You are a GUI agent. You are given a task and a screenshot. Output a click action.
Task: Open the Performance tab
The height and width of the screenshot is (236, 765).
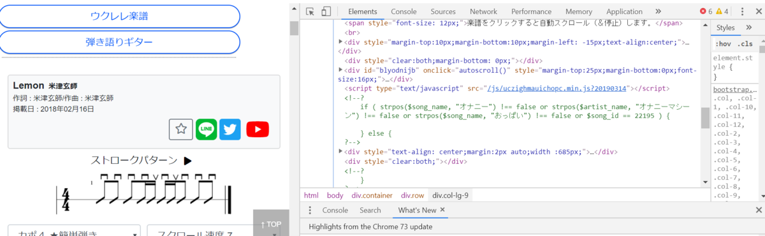click(531, 11)
